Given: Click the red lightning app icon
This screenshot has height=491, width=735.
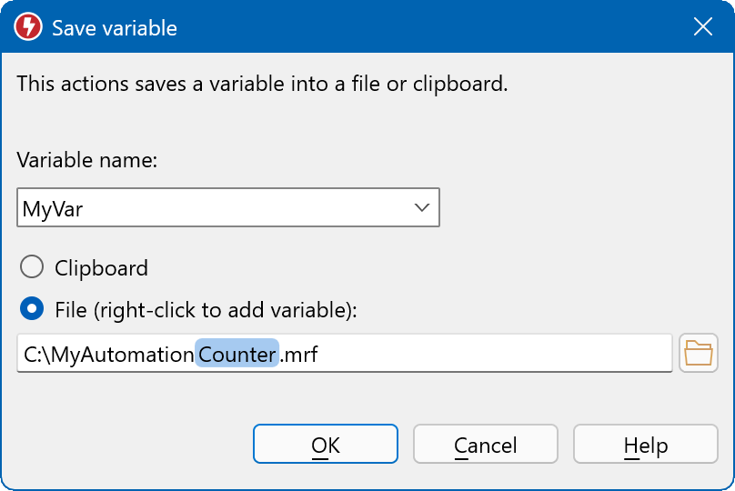Looking at the screenshot, I should pyautogui.click(x=27, y=27).
